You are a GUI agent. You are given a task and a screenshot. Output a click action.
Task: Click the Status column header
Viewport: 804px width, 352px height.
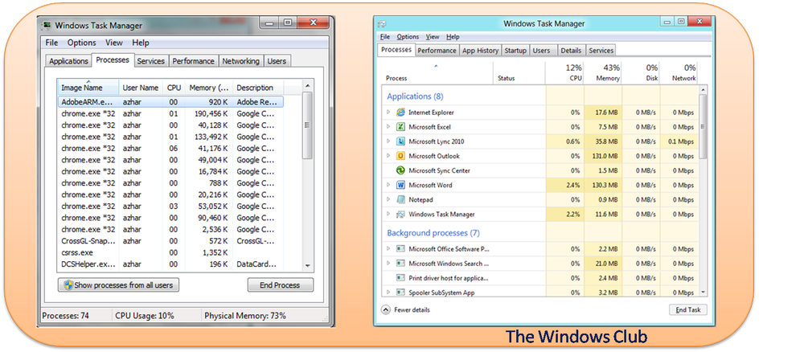[x=519, y=73]
